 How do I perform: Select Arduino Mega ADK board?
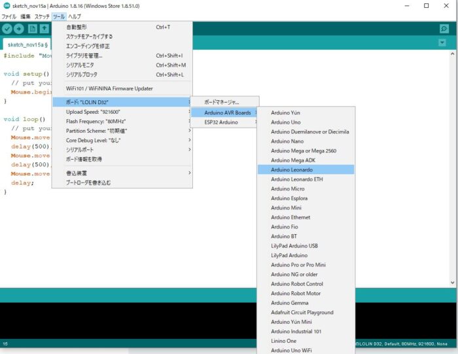click(x=306, y=160)
